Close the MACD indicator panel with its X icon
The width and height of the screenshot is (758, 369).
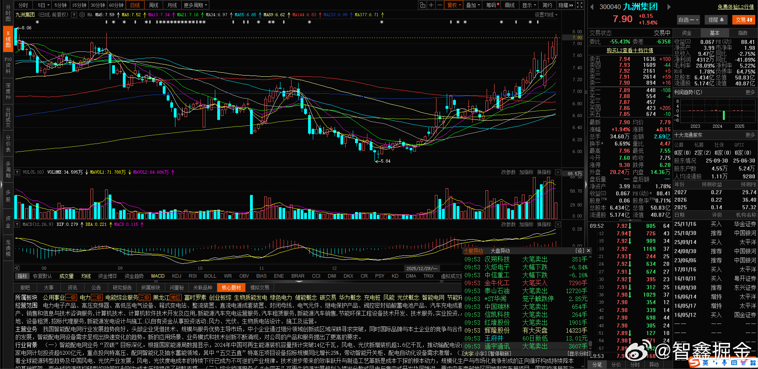point(557,224)
